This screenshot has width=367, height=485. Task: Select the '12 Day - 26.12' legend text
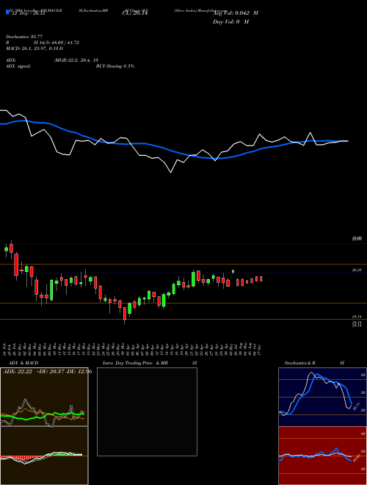[27, 13]
